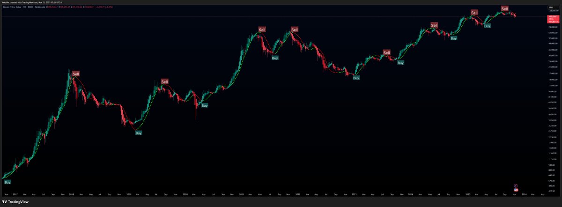
Task: Click the 2017 label on the time axis
Action: [15, 194]
